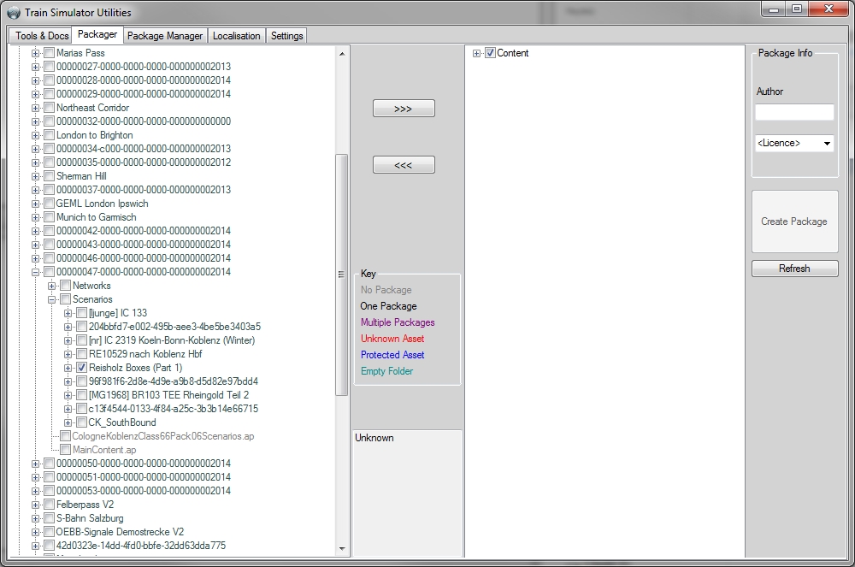This screenshot has height=567, width=855.
Task: Click the tree vertical scrollbar thumb
Action: tap(342, 275)
